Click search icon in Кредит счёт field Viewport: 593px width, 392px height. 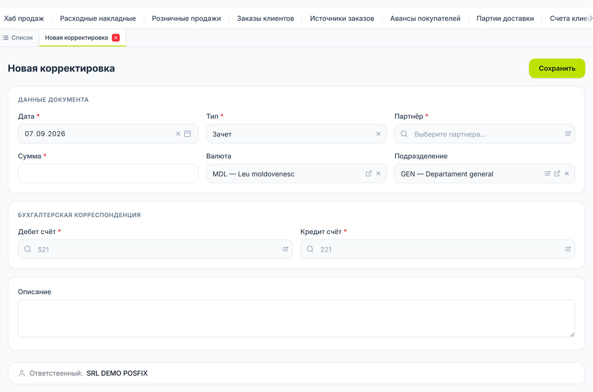click(x=310, y=249)
